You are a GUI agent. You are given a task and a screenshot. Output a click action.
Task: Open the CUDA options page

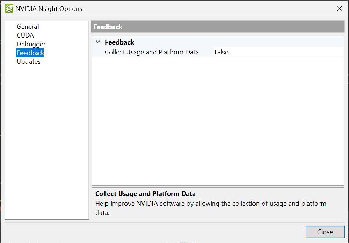(x=25, y=35)
